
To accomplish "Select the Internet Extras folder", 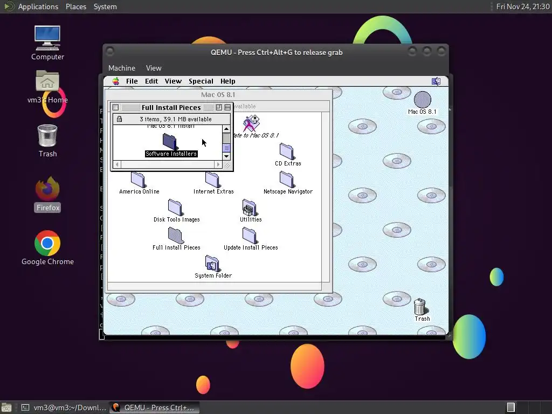I will tap(213, 183).
